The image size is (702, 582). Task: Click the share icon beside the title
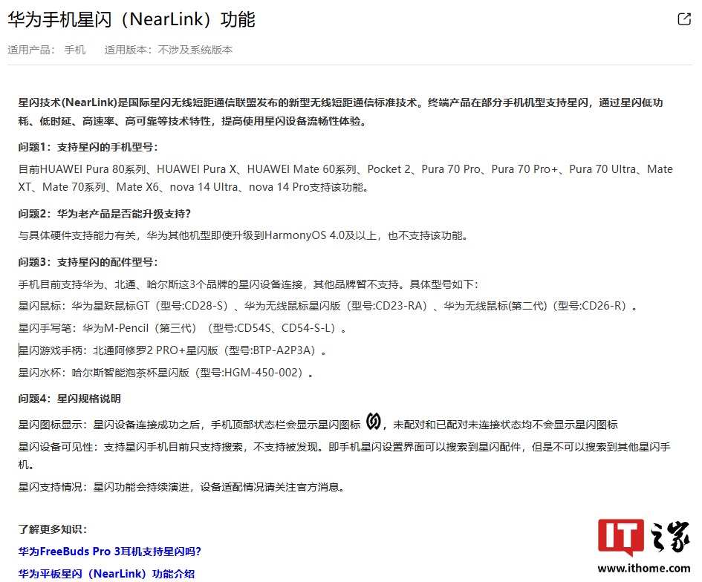pos(684,19)
